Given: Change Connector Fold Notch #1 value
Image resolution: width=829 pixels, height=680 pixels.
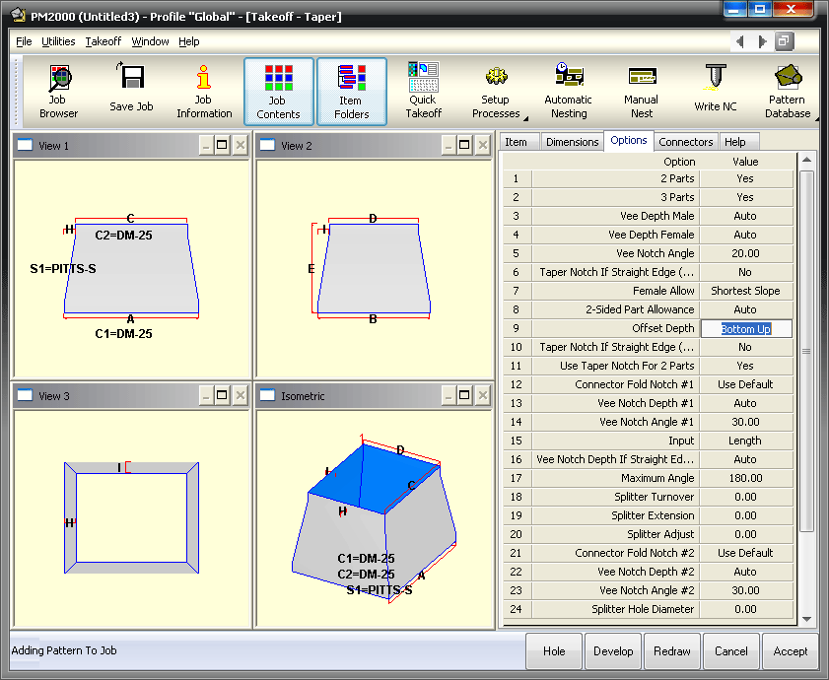Looking at the screenshot, I should 746,384.
